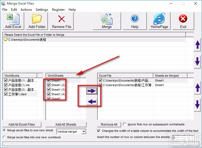This screenshot has width=202, height=148.
Task: Uncheck the Sheet2 worksheet checkbox
Action: tap(49, 99)
